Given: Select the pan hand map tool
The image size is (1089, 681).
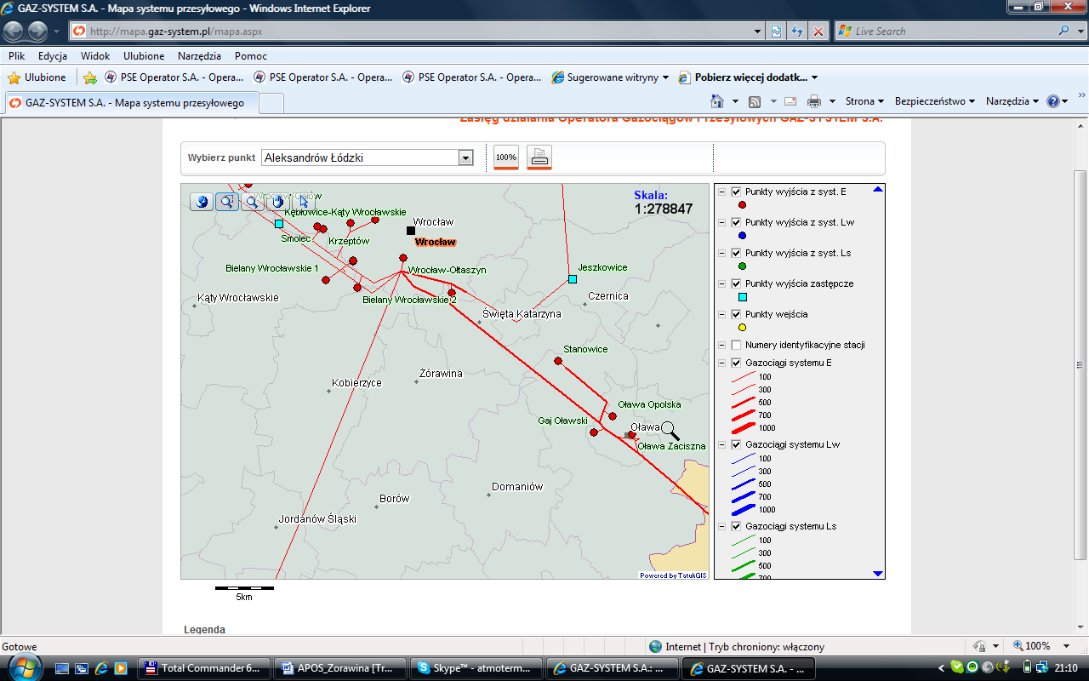Looking at the screenshot, I should tap(277, 201).
